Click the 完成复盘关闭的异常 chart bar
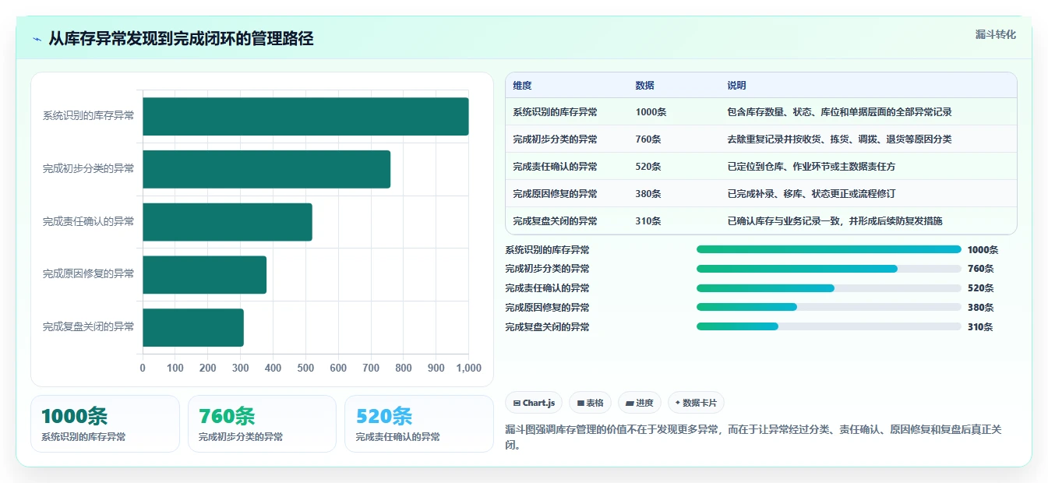The height and width of the screenshot is (483, 1048). (193, 327)
